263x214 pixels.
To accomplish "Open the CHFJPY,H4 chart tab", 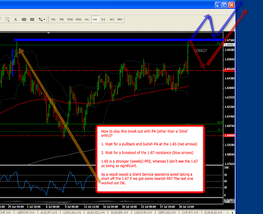I will point(190,212).
